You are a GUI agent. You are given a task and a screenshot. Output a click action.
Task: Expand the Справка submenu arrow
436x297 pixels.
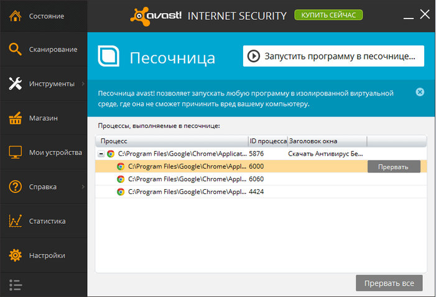(x=83, y=187)
